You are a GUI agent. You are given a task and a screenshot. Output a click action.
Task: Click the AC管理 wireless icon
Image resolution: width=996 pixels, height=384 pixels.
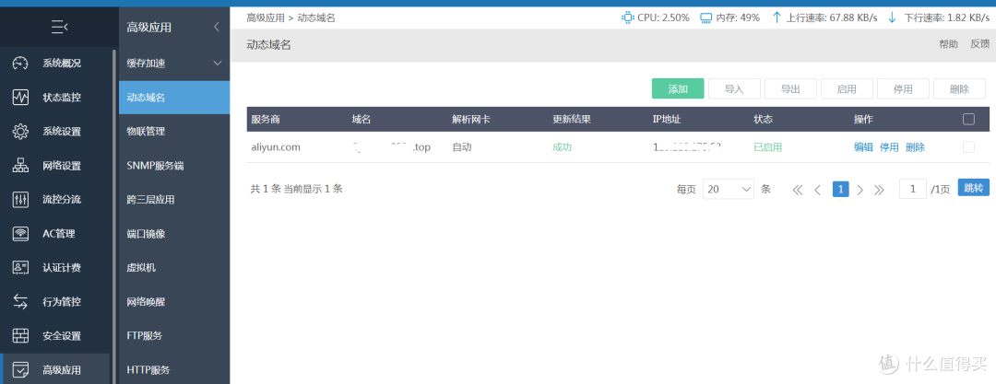[x=20, y=234]
